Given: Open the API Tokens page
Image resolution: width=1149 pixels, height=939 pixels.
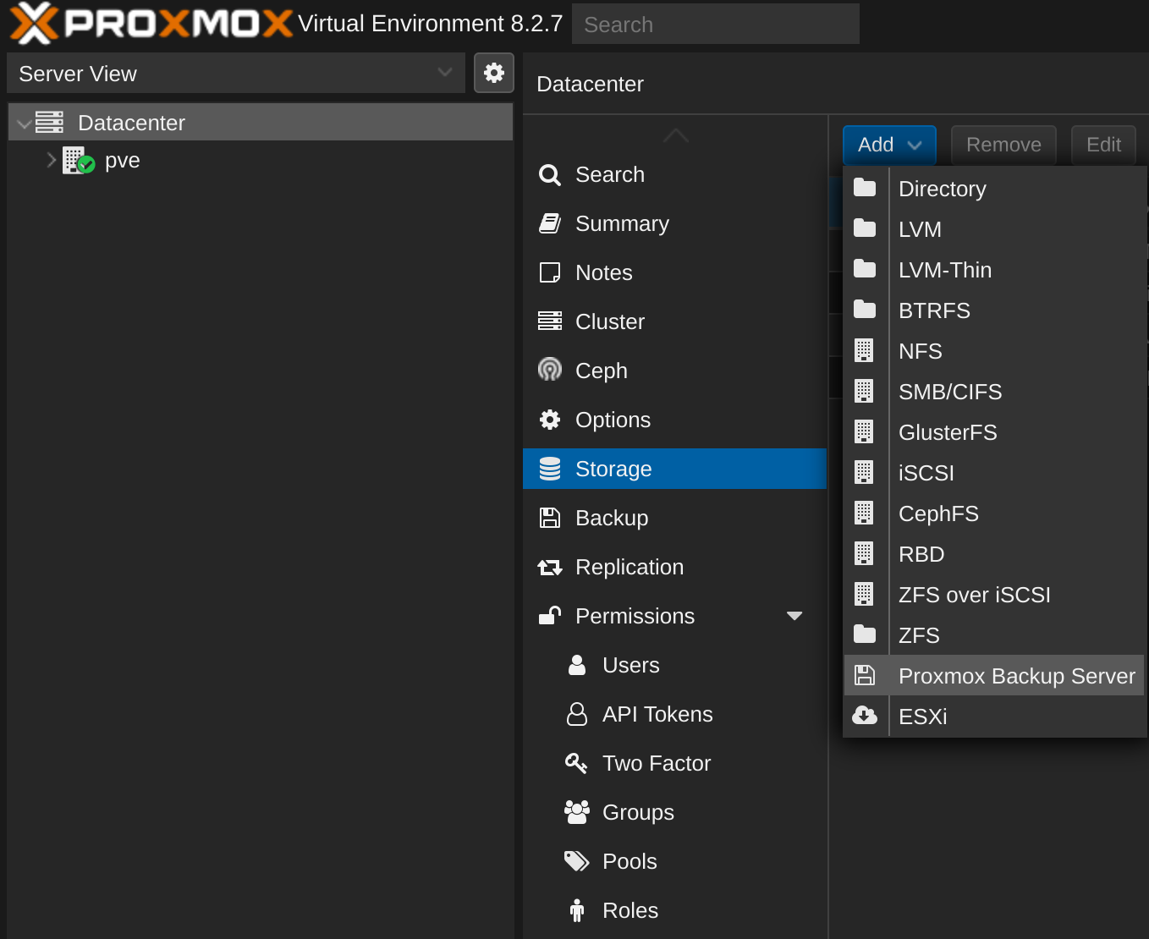Looking at the screenshot, I should pos(674,714).
